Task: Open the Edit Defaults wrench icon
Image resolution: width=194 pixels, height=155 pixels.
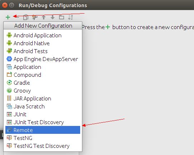Action: (x=35, y=17)
